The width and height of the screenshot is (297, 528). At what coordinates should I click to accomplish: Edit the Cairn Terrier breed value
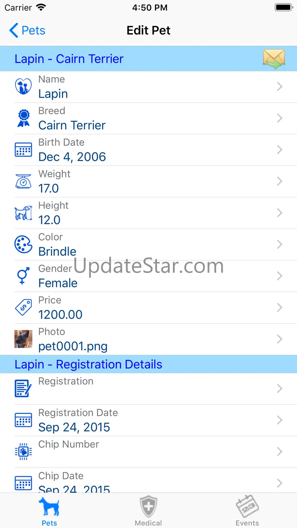(x=72, y=125)
